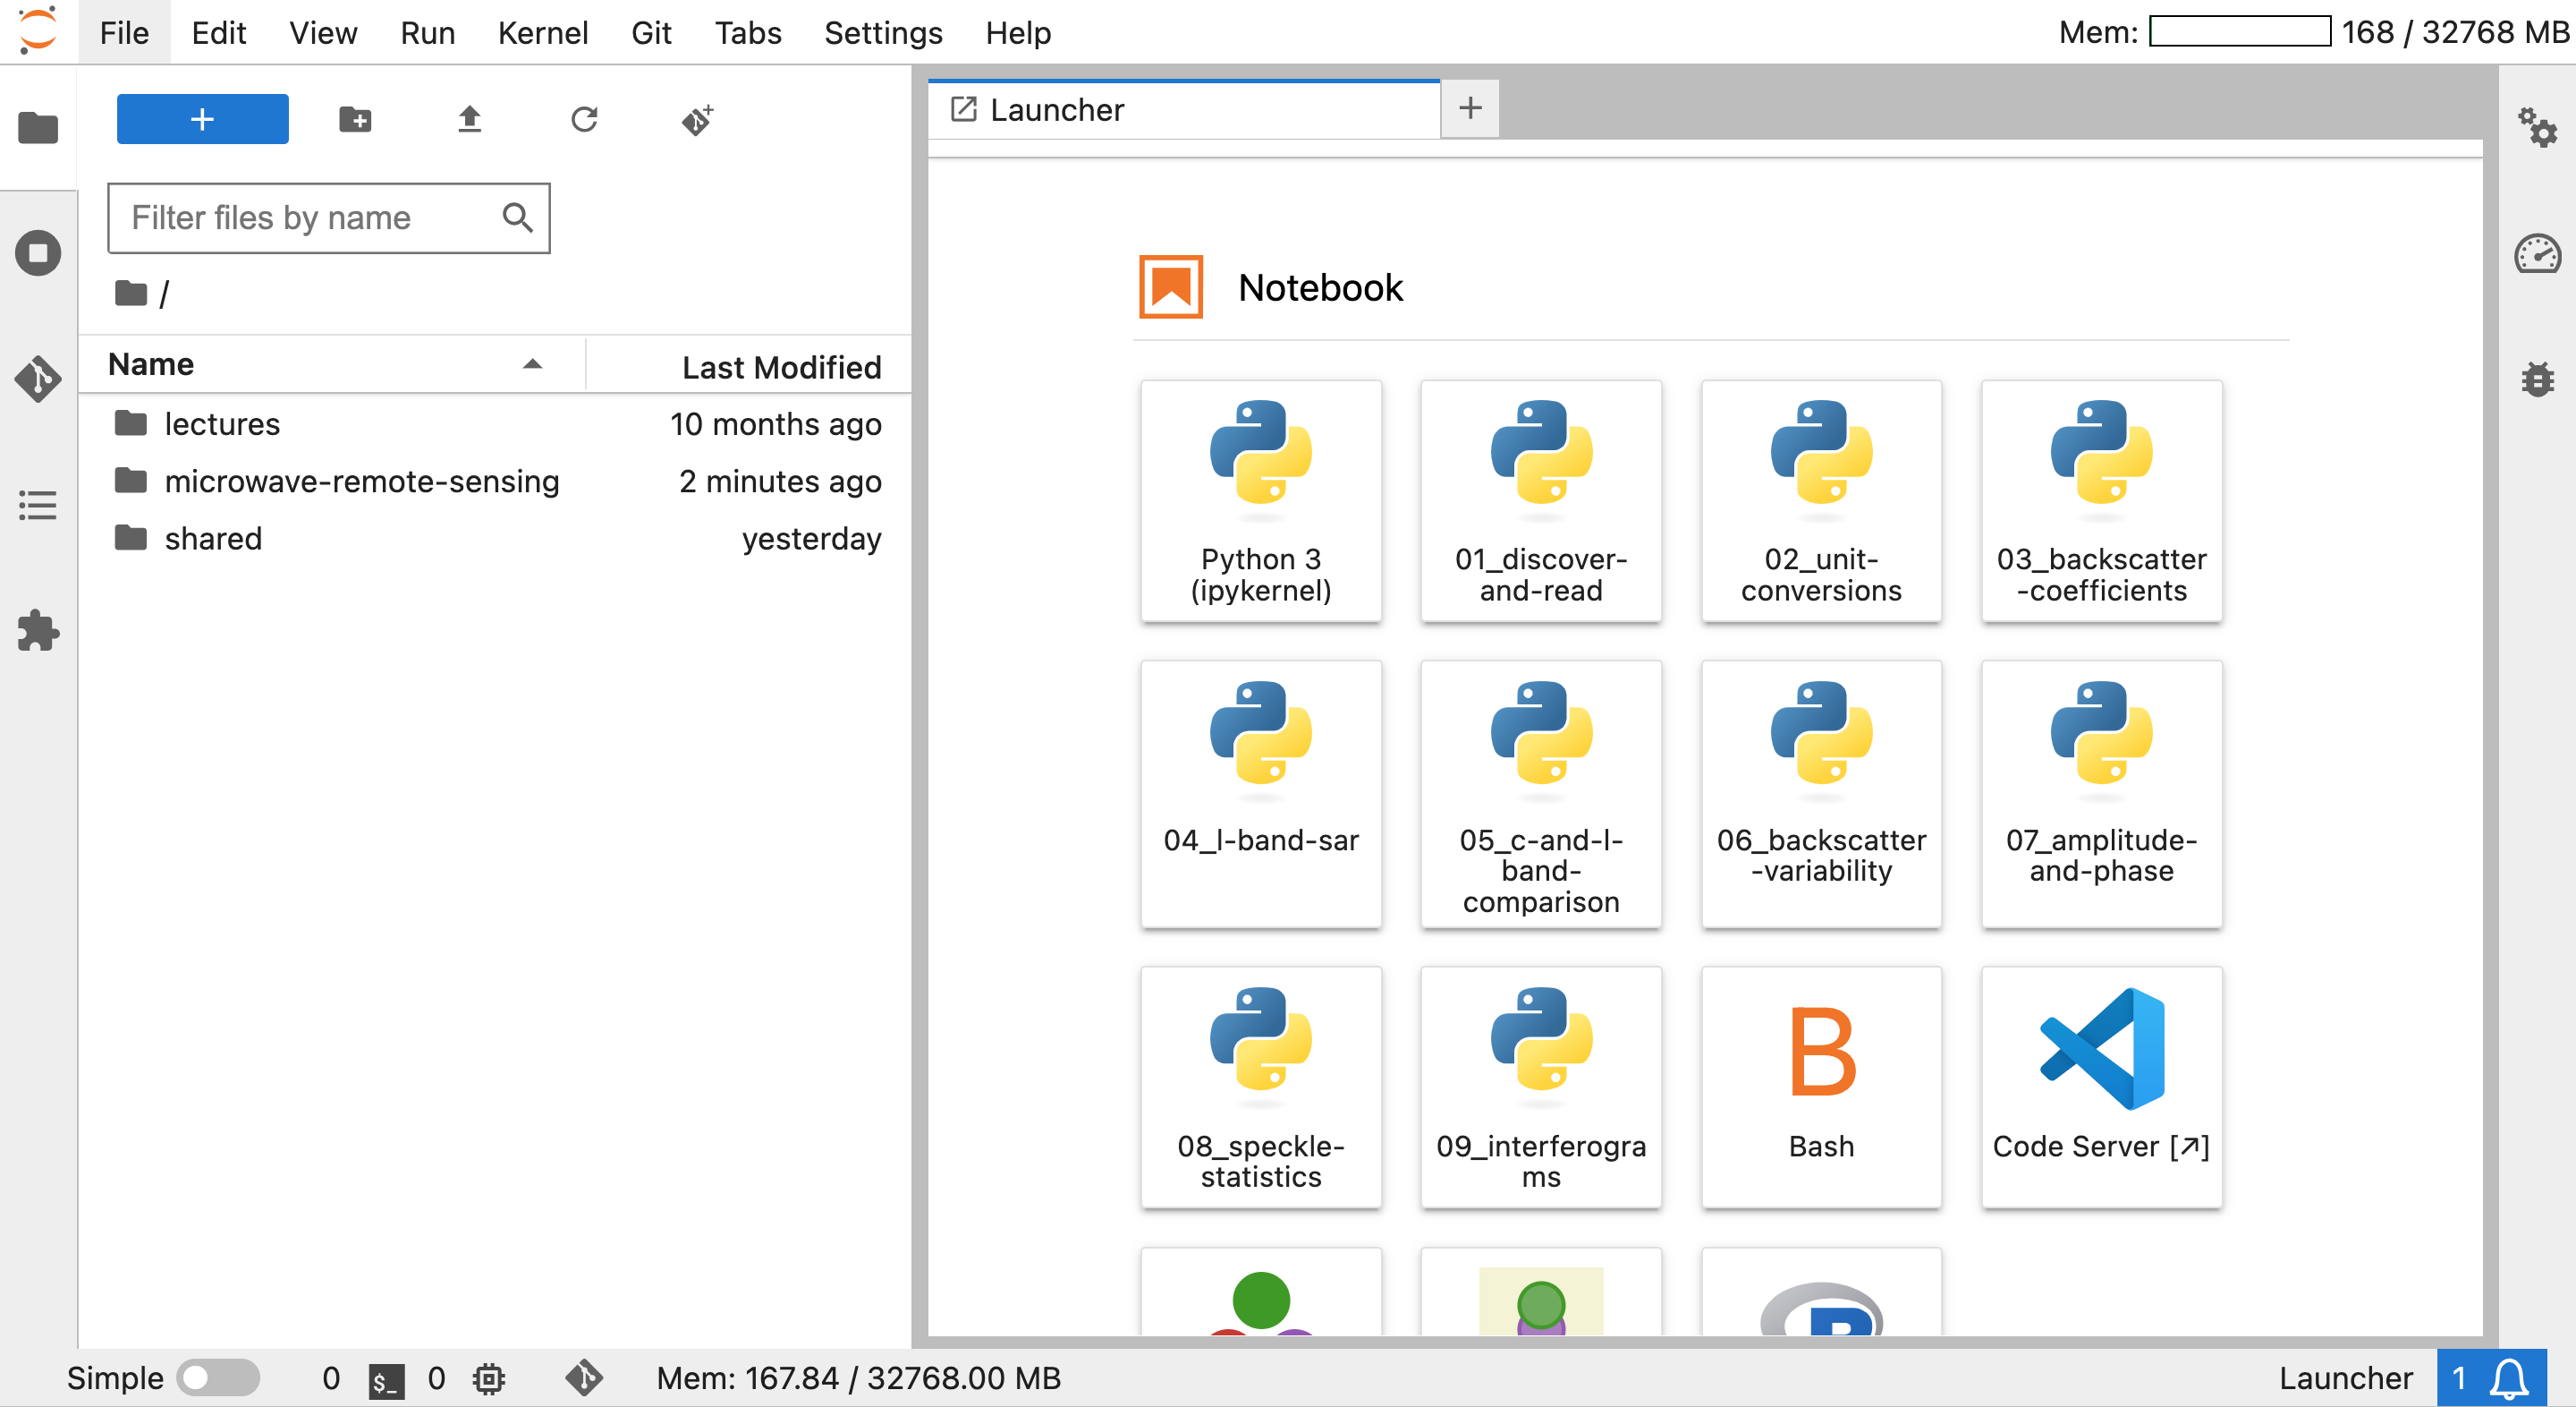Open the Extension Manager sidebar
The width and height of the screenshot is (2576, 1407).
38,630
